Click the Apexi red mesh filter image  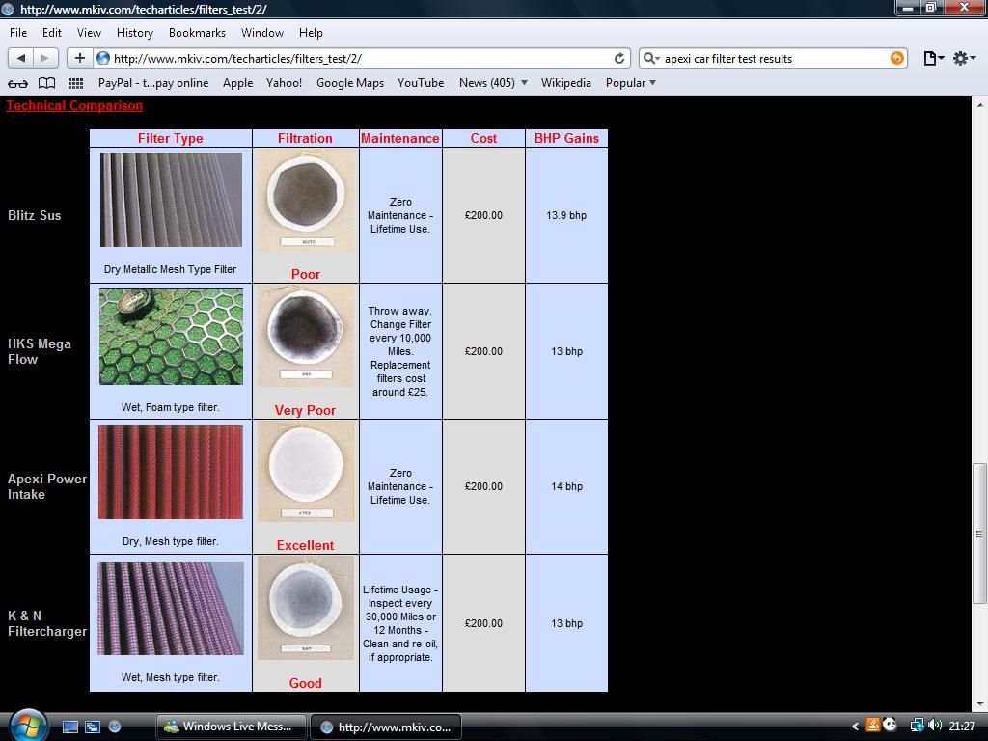tap(171, 473)
